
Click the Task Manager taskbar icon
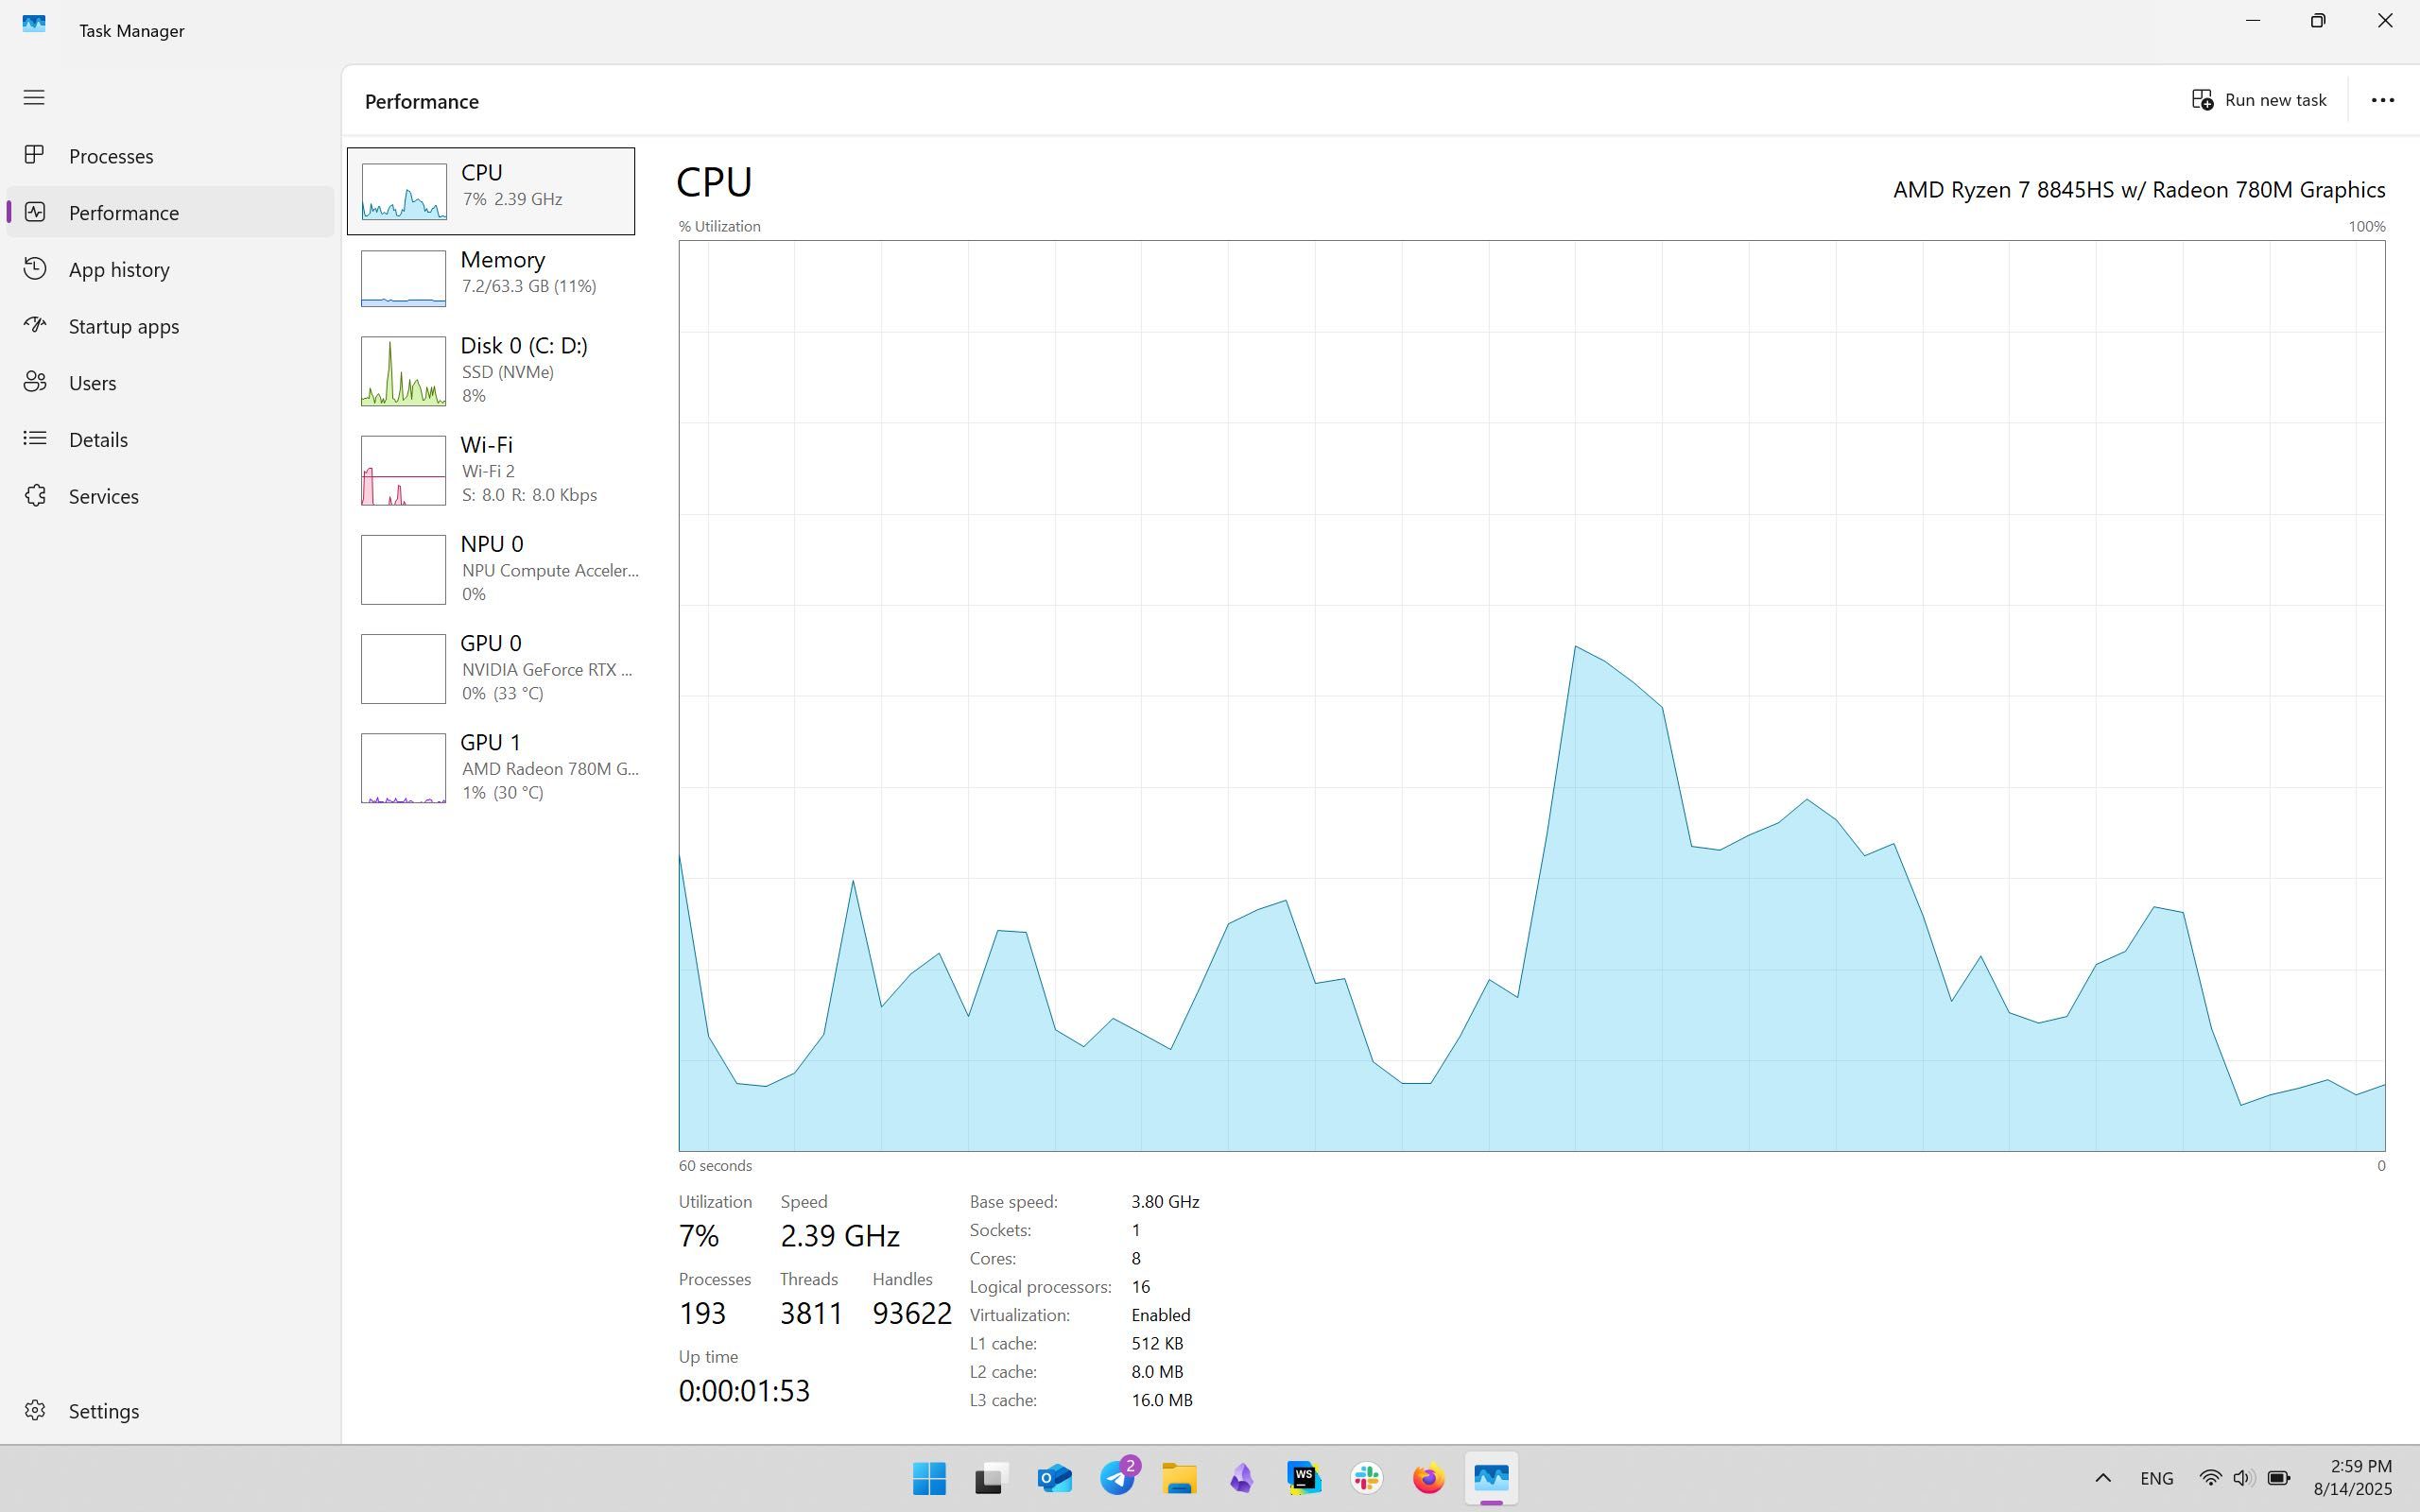point(1491,1478)
